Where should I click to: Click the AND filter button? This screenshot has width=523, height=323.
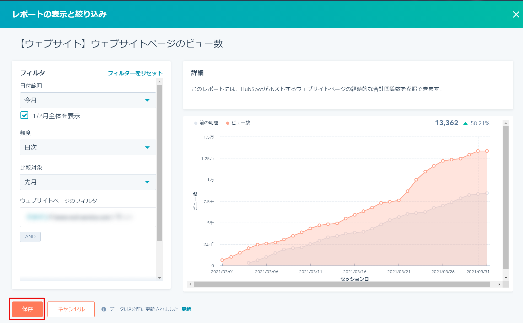click(x=30, y=237)
